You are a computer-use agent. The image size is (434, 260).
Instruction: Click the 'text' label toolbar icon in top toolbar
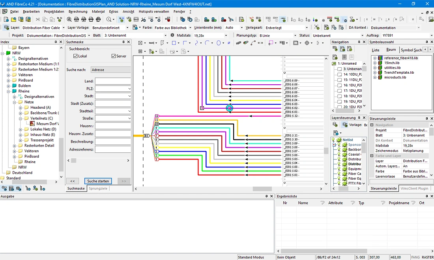point(136,19)
